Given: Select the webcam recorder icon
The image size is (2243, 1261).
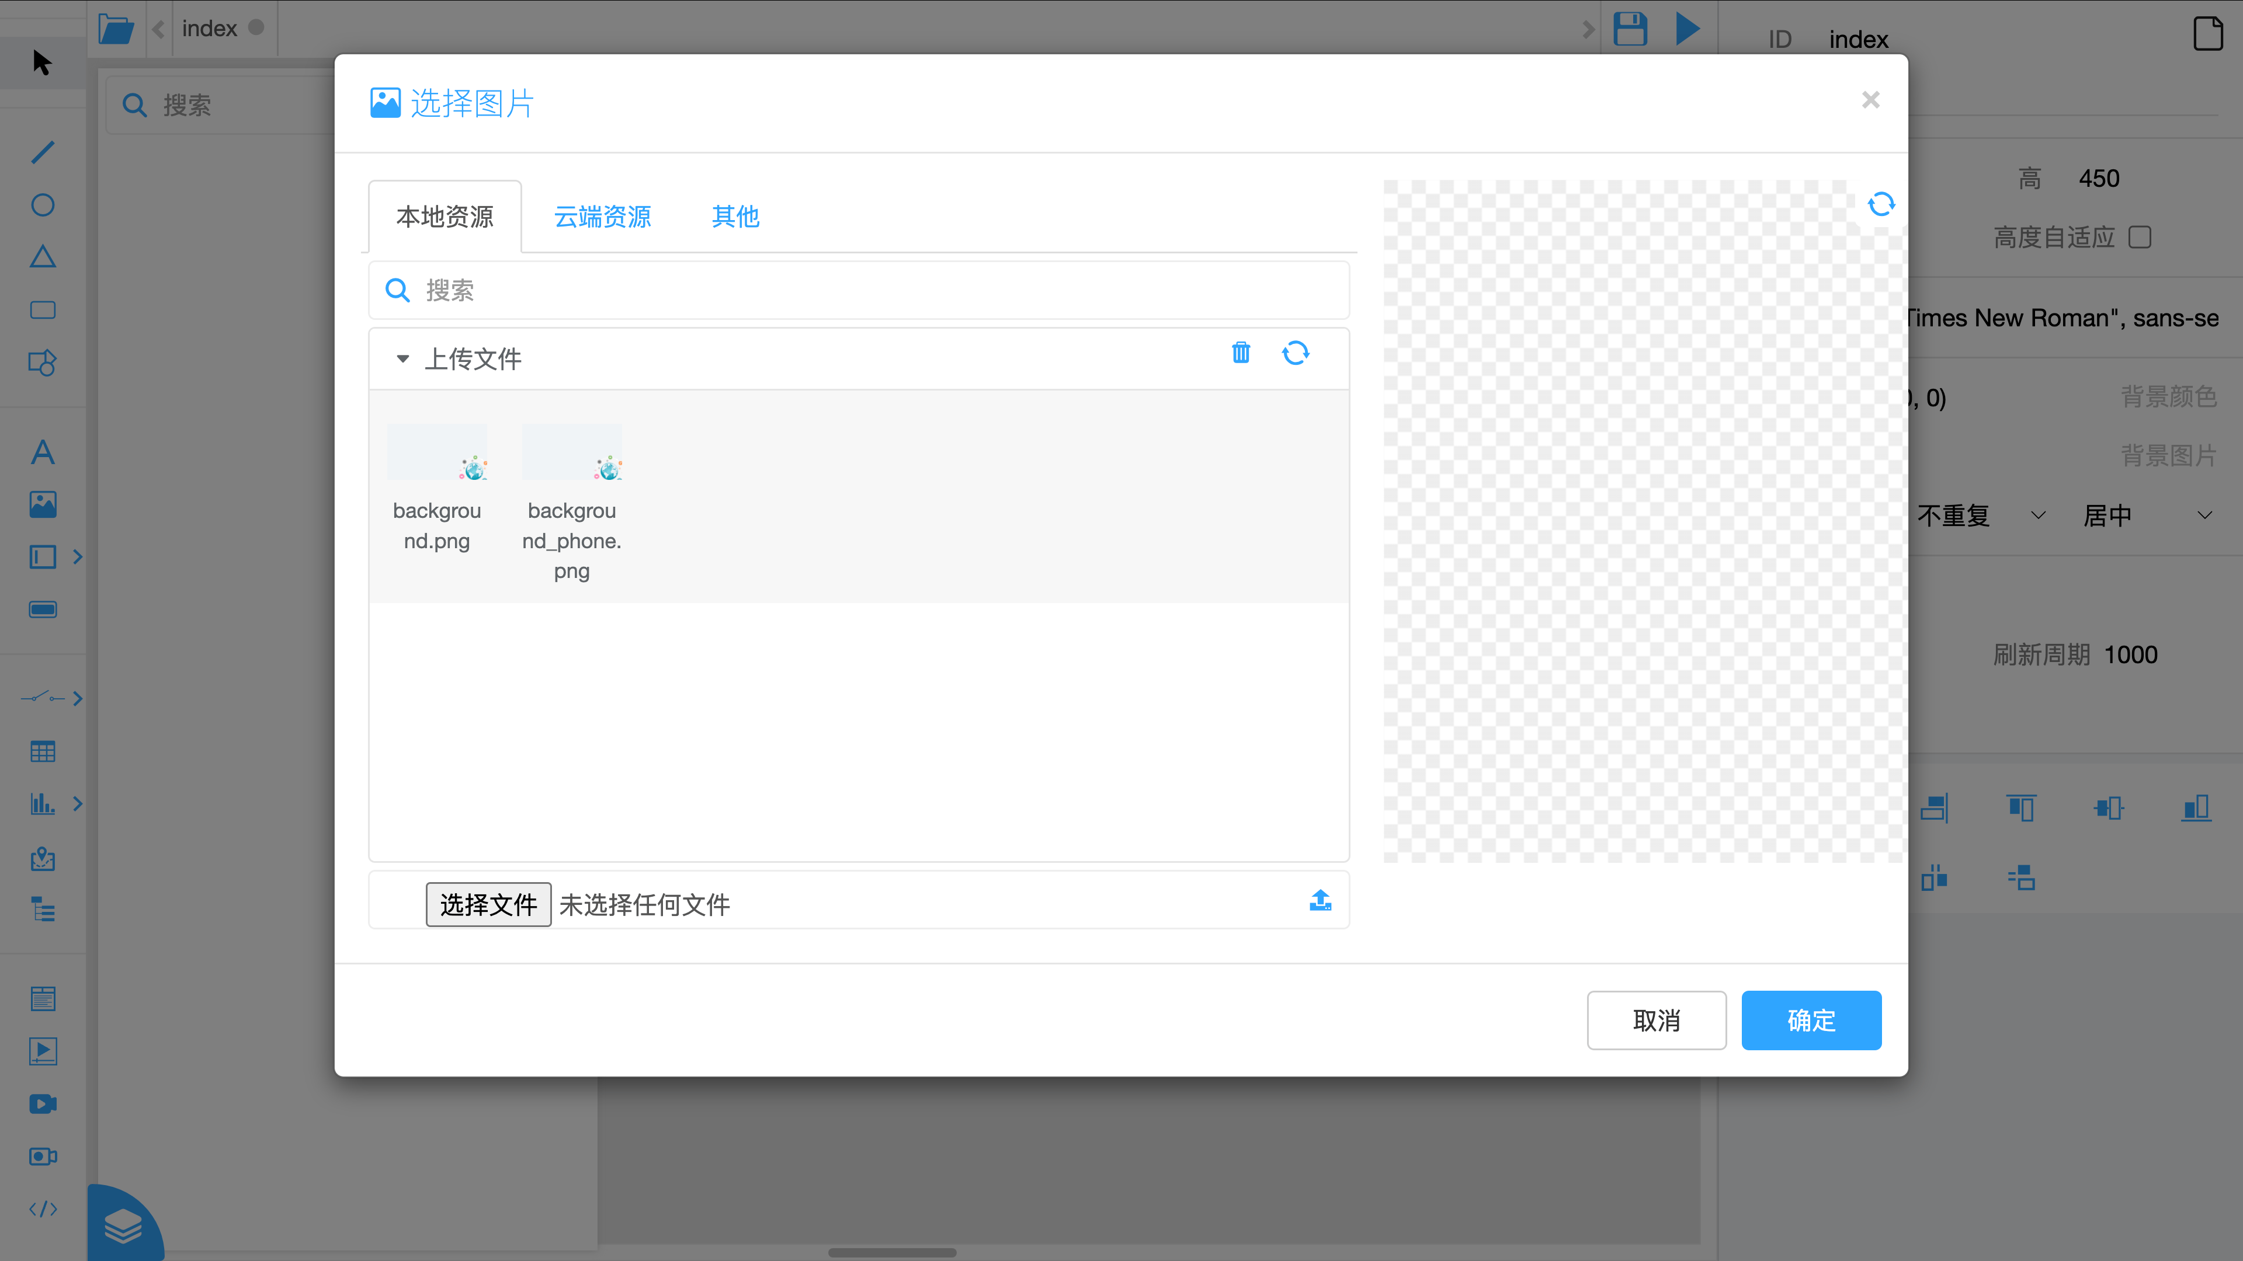Looking at the screenshot, I should 43,1157.
